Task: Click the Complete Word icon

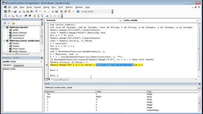Action: coord(21,16)
